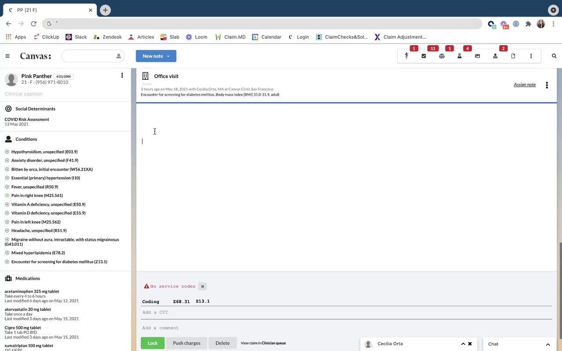This screenshot has height=351, width=562.
Task: Open the toolbar vertical ellipsis menu
Action: coord(531,56)
